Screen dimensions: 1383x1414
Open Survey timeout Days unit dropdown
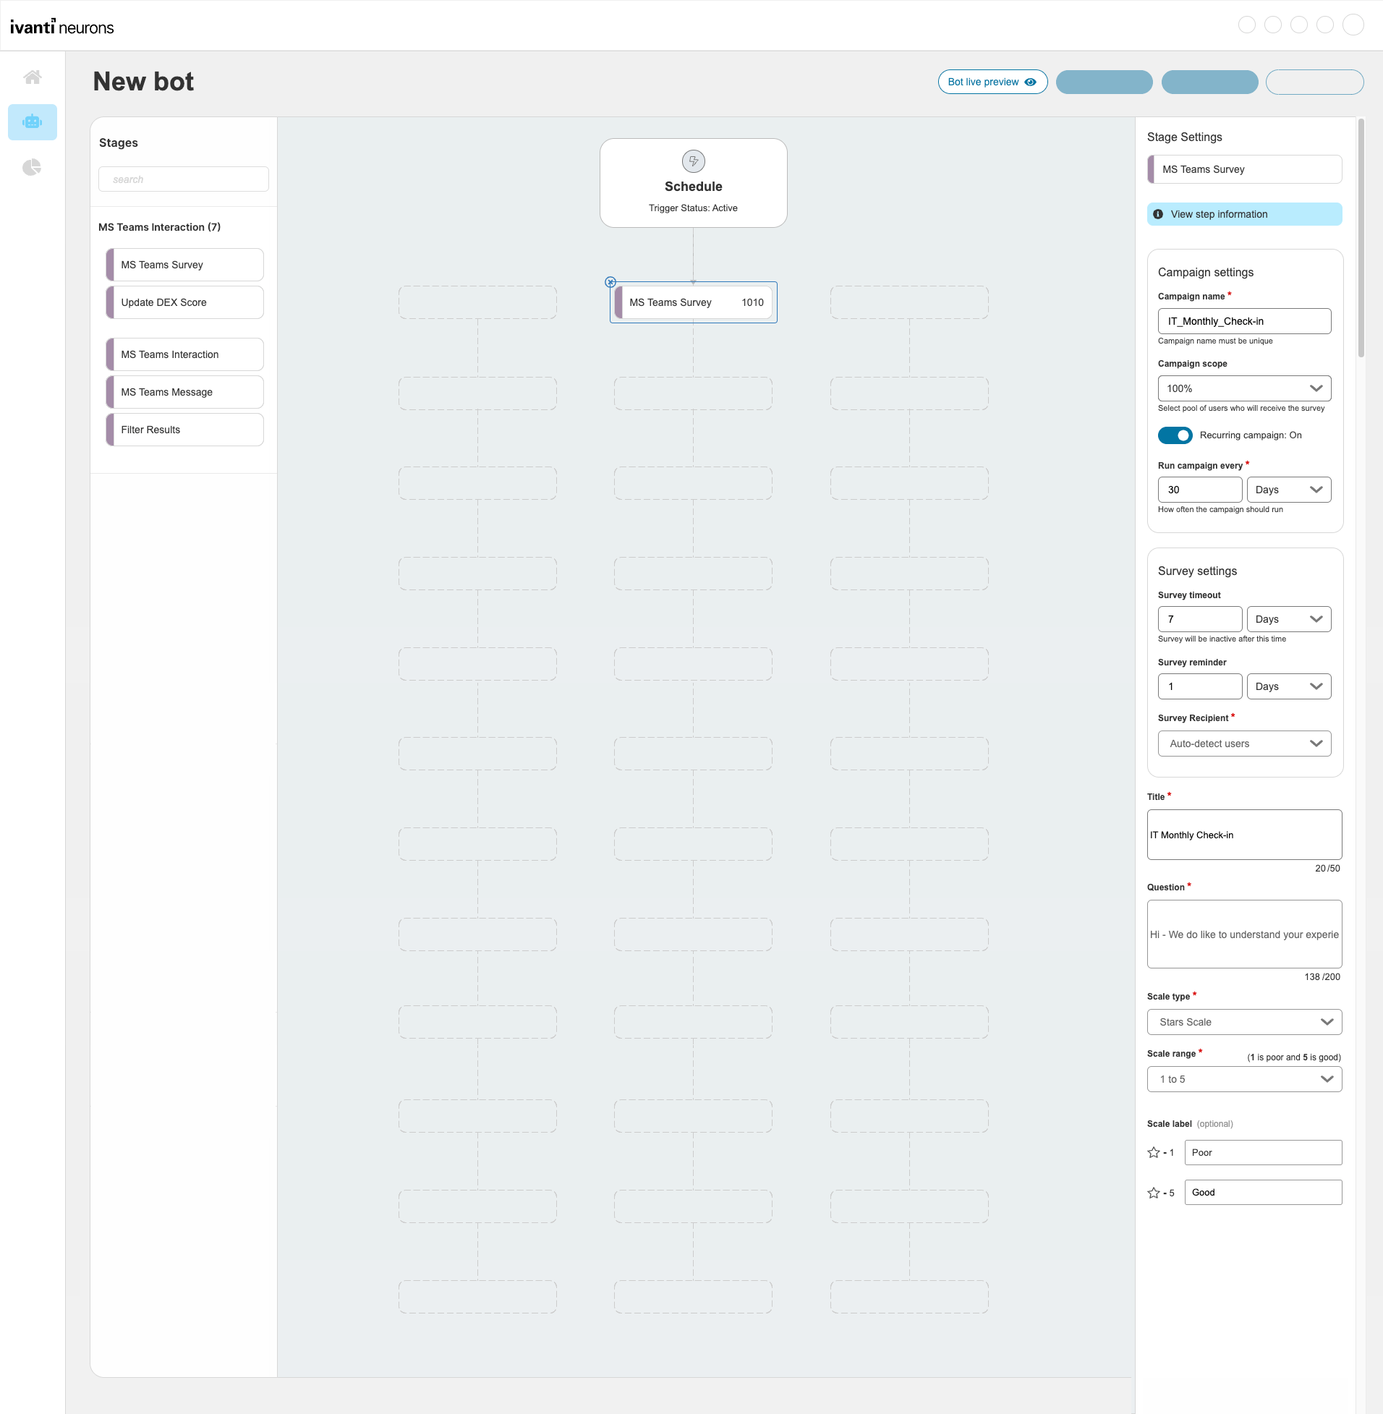[1288, 620]
